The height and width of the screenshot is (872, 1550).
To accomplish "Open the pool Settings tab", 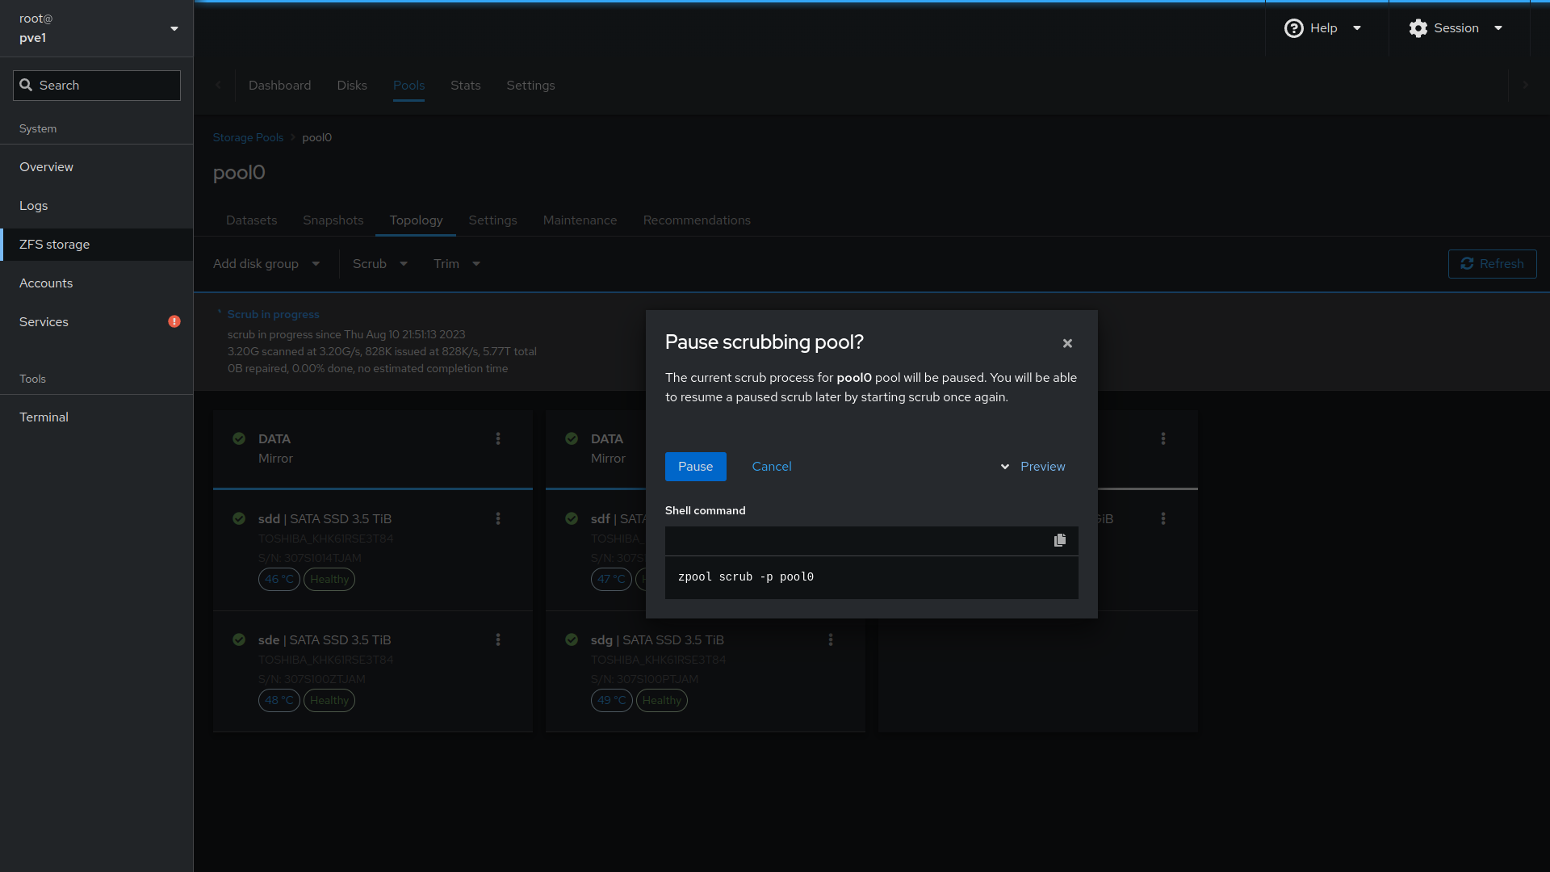I will (492, 220).
